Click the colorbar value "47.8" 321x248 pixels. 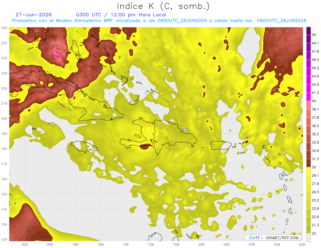click(315, 51)
